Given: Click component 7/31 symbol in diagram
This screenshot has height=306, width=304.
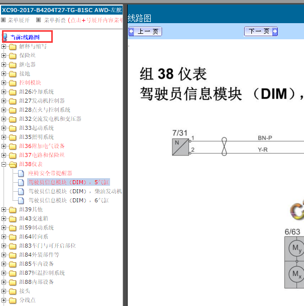Looking at the screenshot, I should pyautogui.click(x=180, y=147).
